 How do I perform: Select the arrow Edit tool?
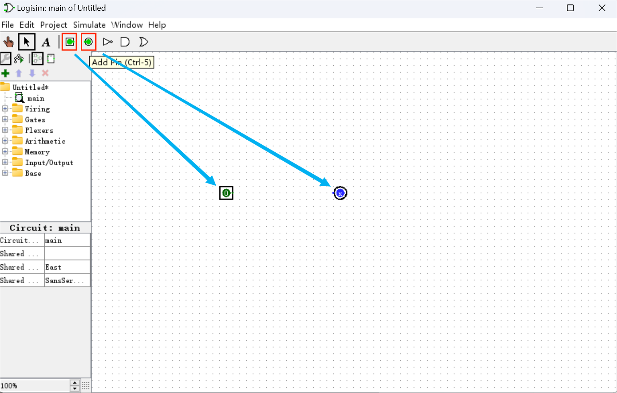pyautogui.click(x=27, y=42)
